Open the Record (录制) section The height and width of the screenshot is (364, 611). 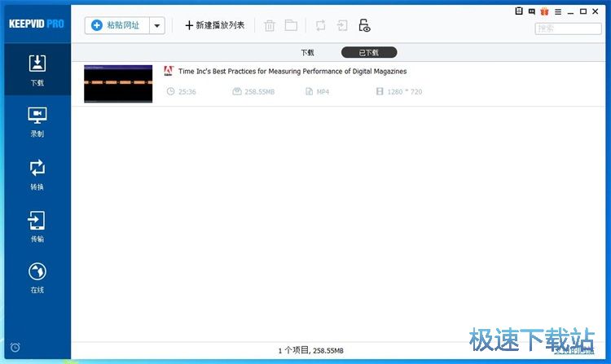37,122
